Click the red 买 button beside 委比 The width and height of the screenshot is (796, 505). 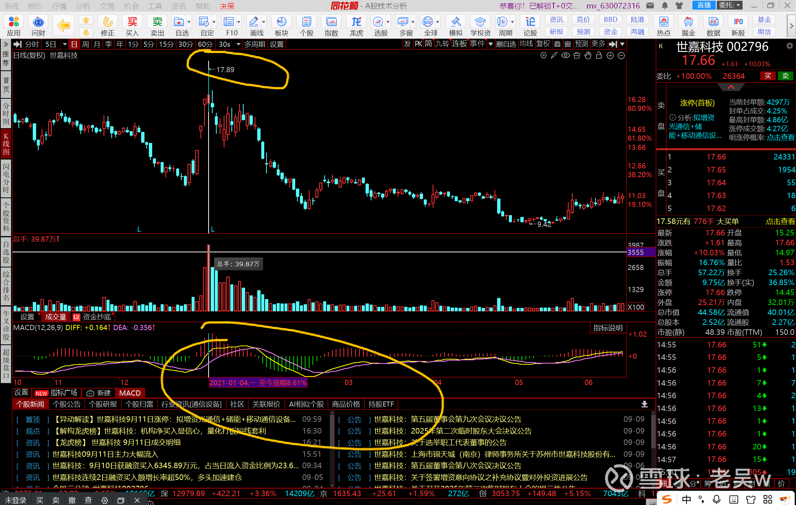tap(768, 76)
